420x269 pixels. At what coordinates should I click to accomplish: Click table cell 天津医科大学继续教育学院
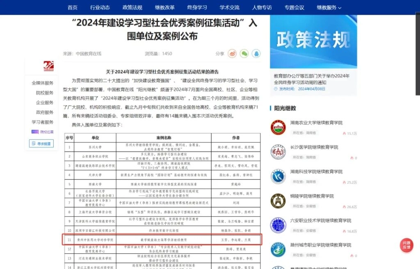click(95, 222)
